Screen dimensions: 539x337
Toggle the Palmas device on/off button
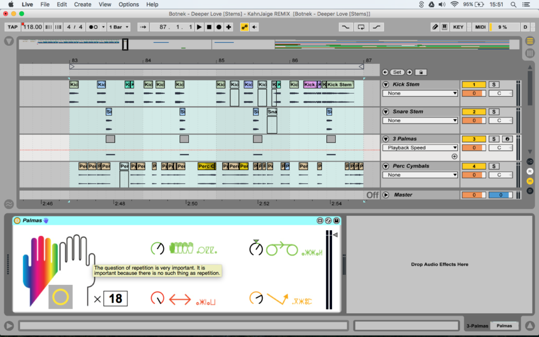pyautogui.click(x=17, y=221)
